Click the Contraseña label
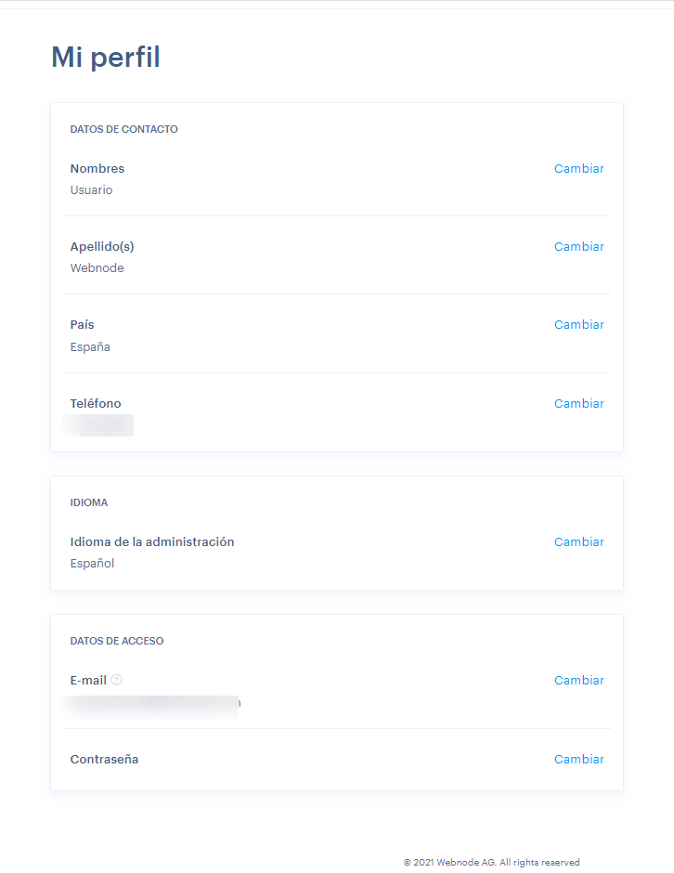The image size is (674, 873). (x=104, y=760)
